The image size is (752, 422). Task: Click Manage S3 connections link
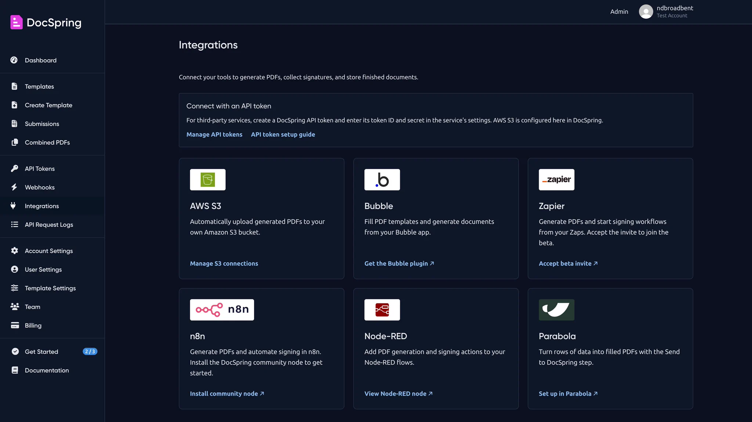224,263
